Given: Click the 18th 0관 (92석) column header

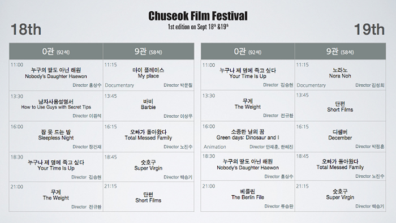Looking at the screenshot, I should pos(56,52).
